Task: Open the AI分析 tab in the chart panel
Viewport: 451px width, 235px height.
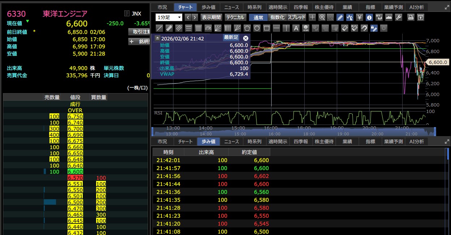Action: (417, 7)
